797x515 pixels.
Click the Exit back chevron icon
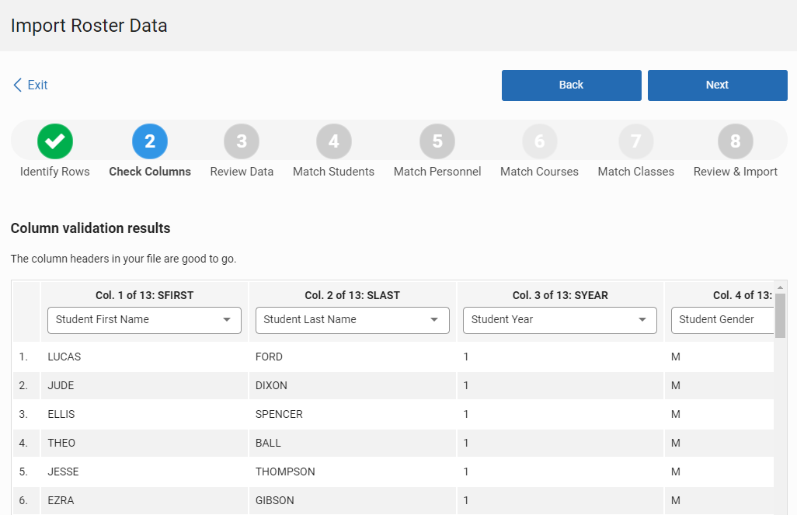pyautogui.click(x=17, y=85)
